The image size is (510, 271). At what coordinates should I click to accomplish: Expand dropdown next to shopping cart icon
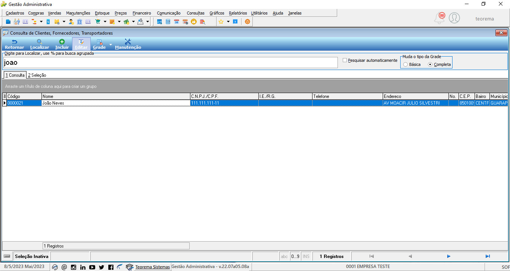(x=105, y=22)
